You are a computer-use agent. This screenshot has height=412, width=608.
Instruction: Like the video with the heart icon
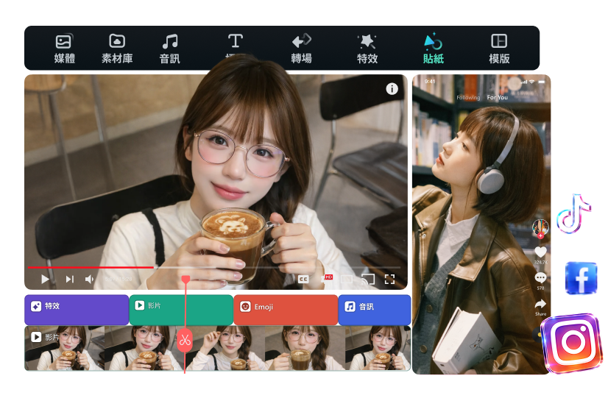[x=540, y=252]
